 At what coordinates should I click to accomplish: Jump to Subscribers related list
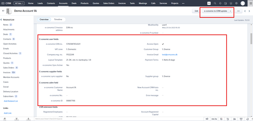tap(8, 96)
